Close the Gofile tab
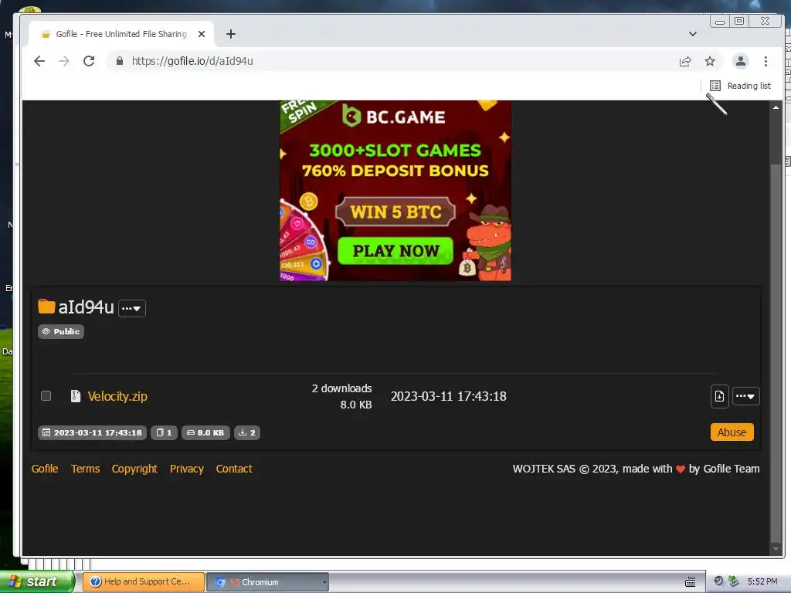 202,34
